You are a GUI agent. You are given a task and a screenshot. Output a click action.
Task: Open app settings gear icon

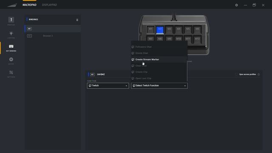tap(236, 5)
